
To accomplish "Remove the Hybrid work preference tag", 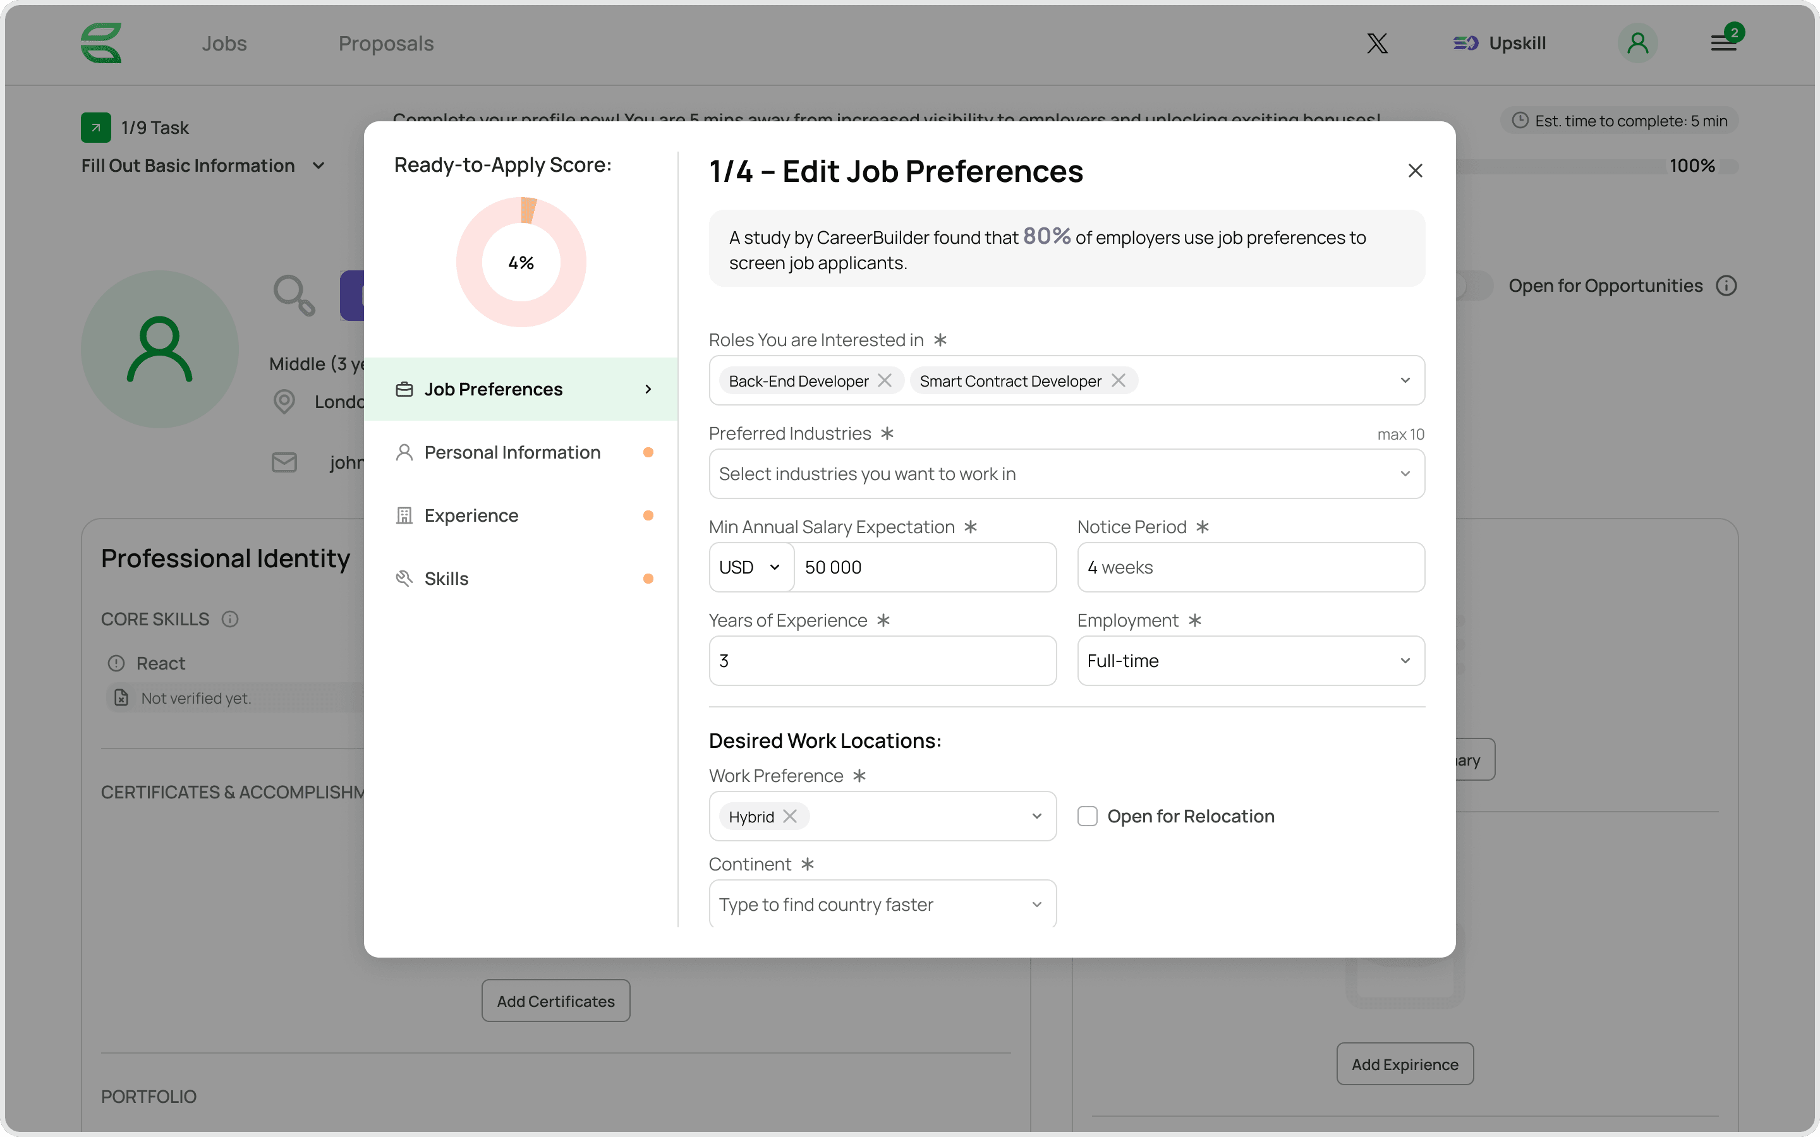I will click(790, 816).
